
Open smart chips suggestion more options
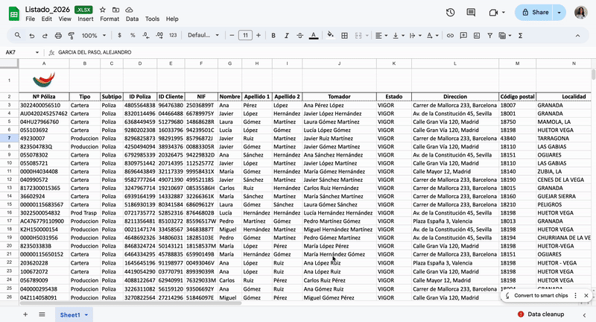[x=575, y=295]
